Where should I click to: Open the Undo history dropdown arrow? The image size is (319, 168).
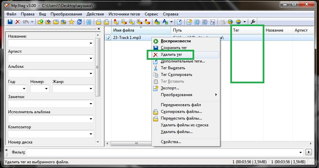point(32,22)
